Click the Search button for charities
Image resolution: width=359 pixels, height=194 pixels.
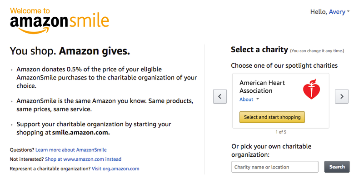tap(337, 167)
